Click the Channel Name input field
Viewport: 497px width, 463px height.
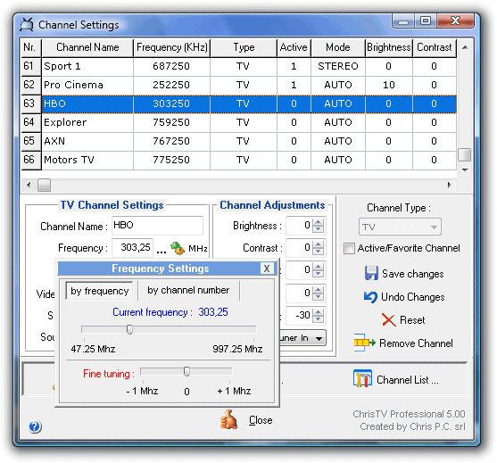click(x=157, y=226)
